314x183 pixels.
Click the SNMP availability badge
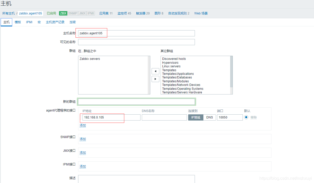pyautogui.click(x=73, y=13)
